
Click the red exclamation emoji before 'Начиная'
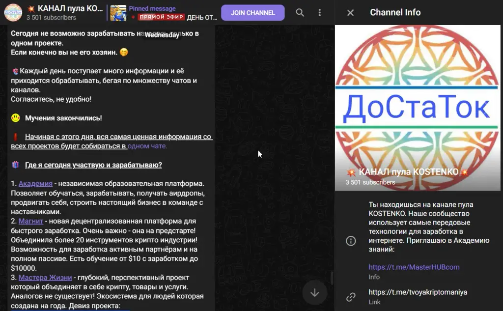pos(15,137)
